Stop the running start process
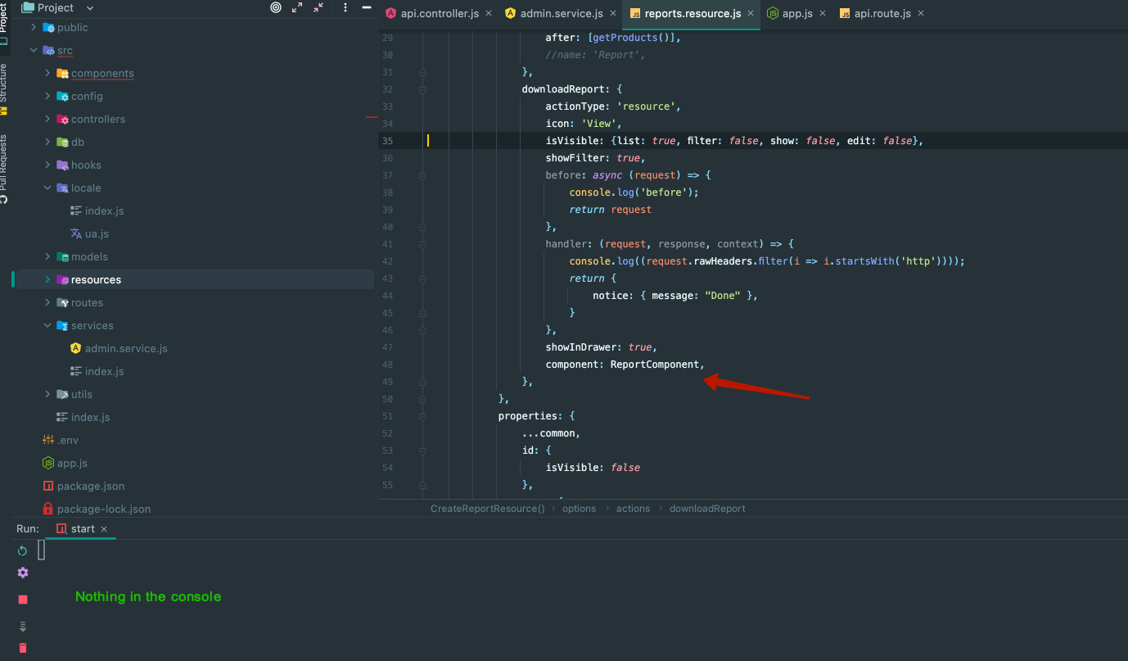Image resolution: width=1128 pixels, height=661 pixels. coord(23,600)
